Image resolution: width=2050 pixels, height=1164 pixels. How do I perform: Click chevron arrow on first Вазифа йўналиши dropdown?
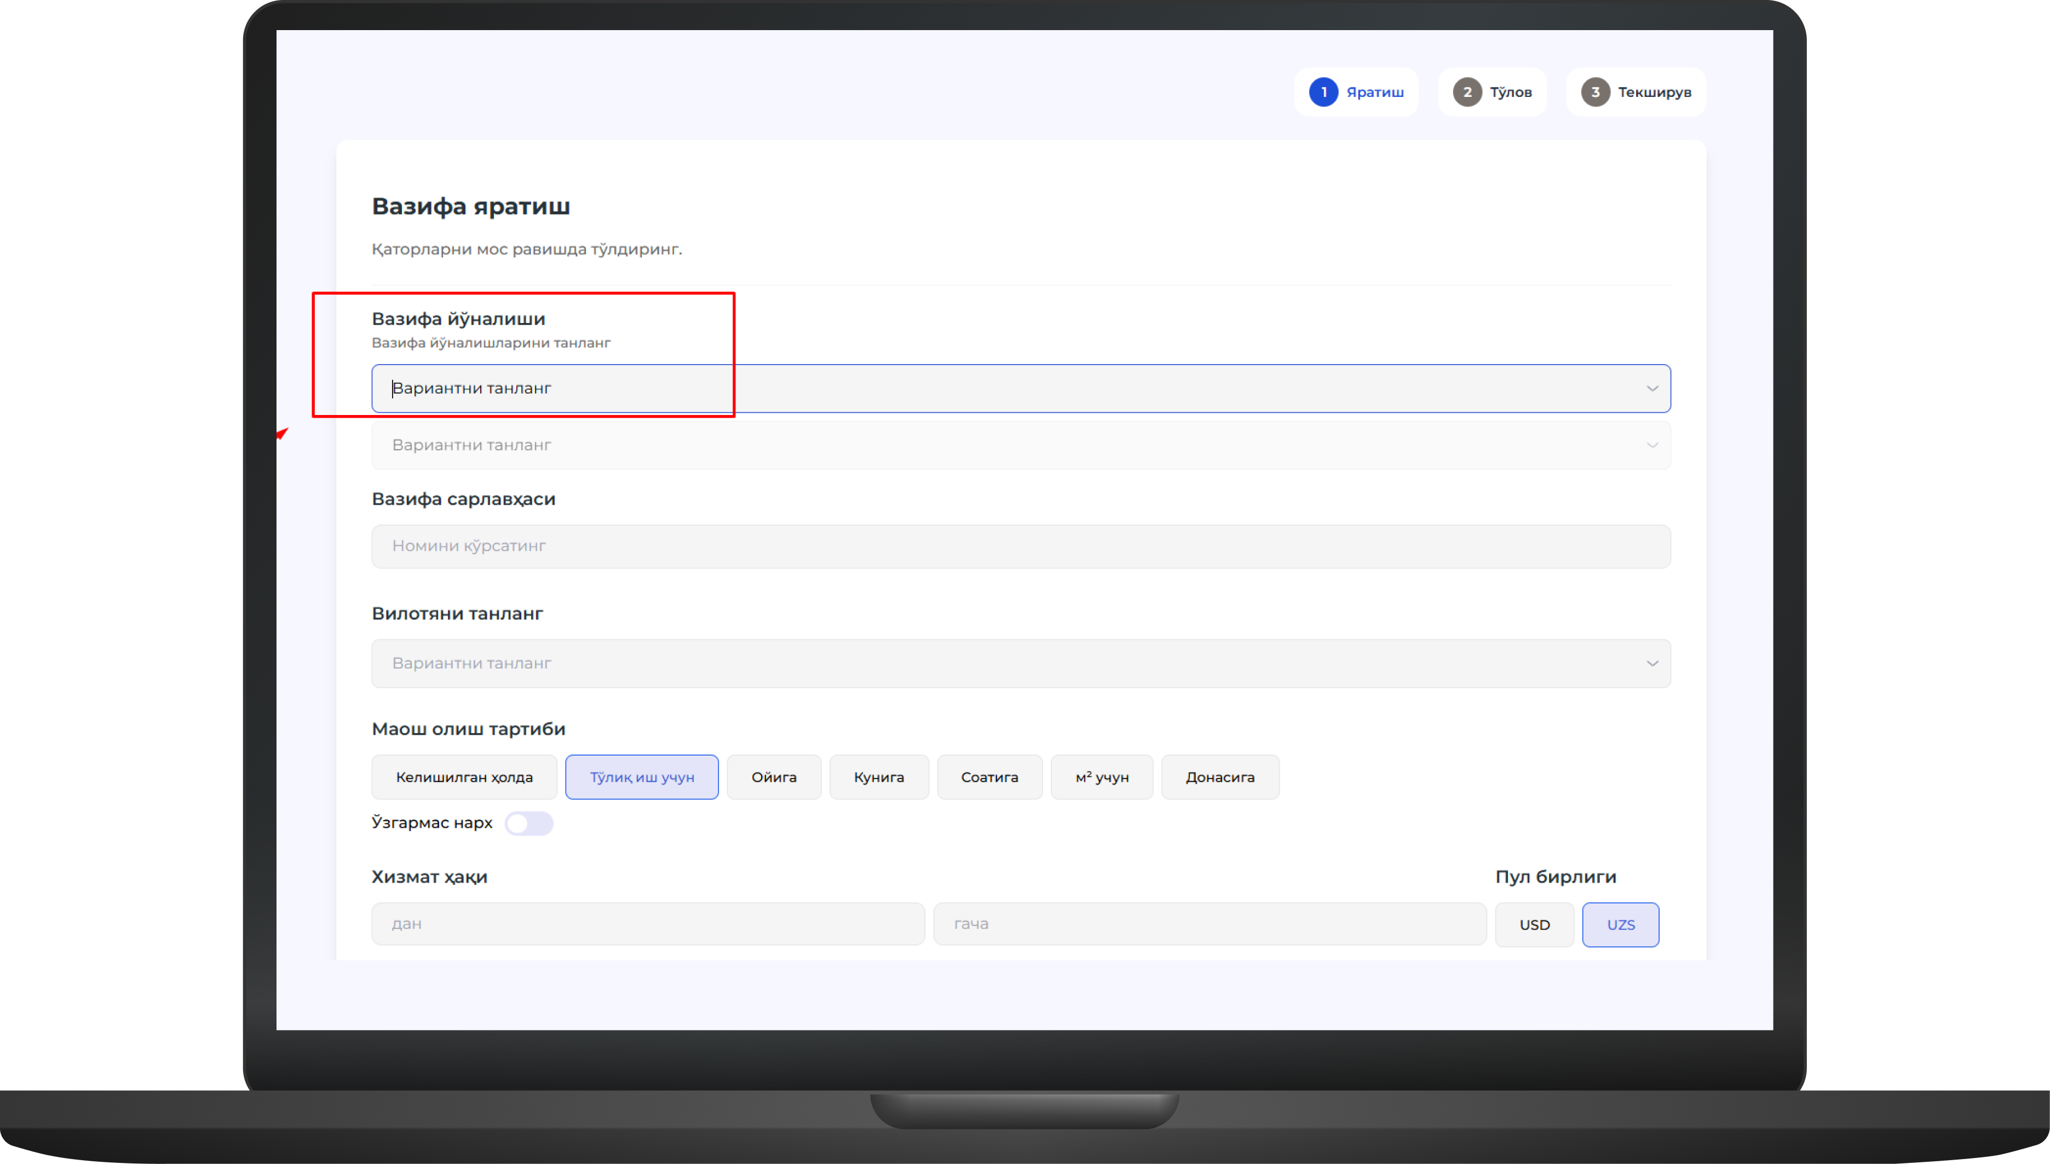point(1652,389)
